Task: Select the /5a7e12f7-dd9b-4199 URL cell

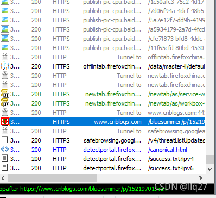Action: tap(176, 20)
